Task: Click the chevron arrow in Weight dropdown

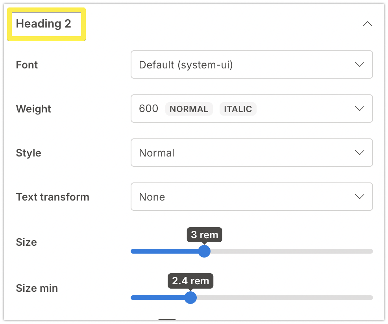Action: pyautogui.click(x=359, y=109)
